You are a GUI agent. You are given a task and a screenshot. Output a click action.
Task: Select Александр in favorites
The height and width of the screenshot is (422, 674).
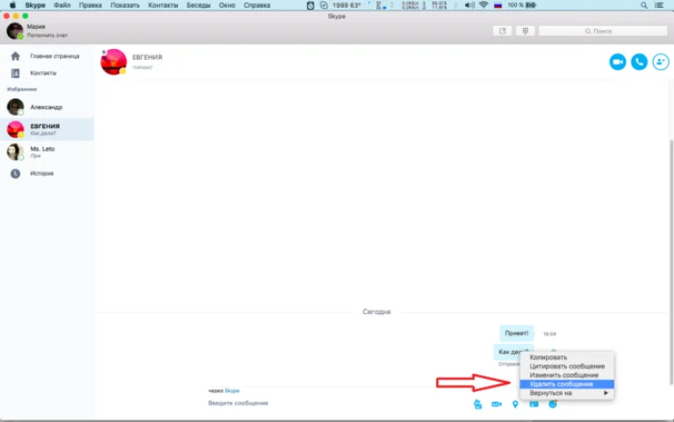click(x=47, y=107)
